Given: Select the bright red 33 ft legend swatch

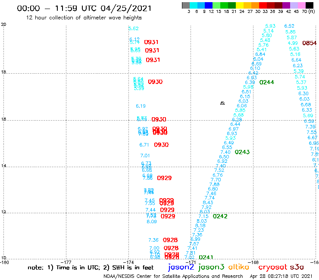Looking at the screenshot, I should coord(263,5).
